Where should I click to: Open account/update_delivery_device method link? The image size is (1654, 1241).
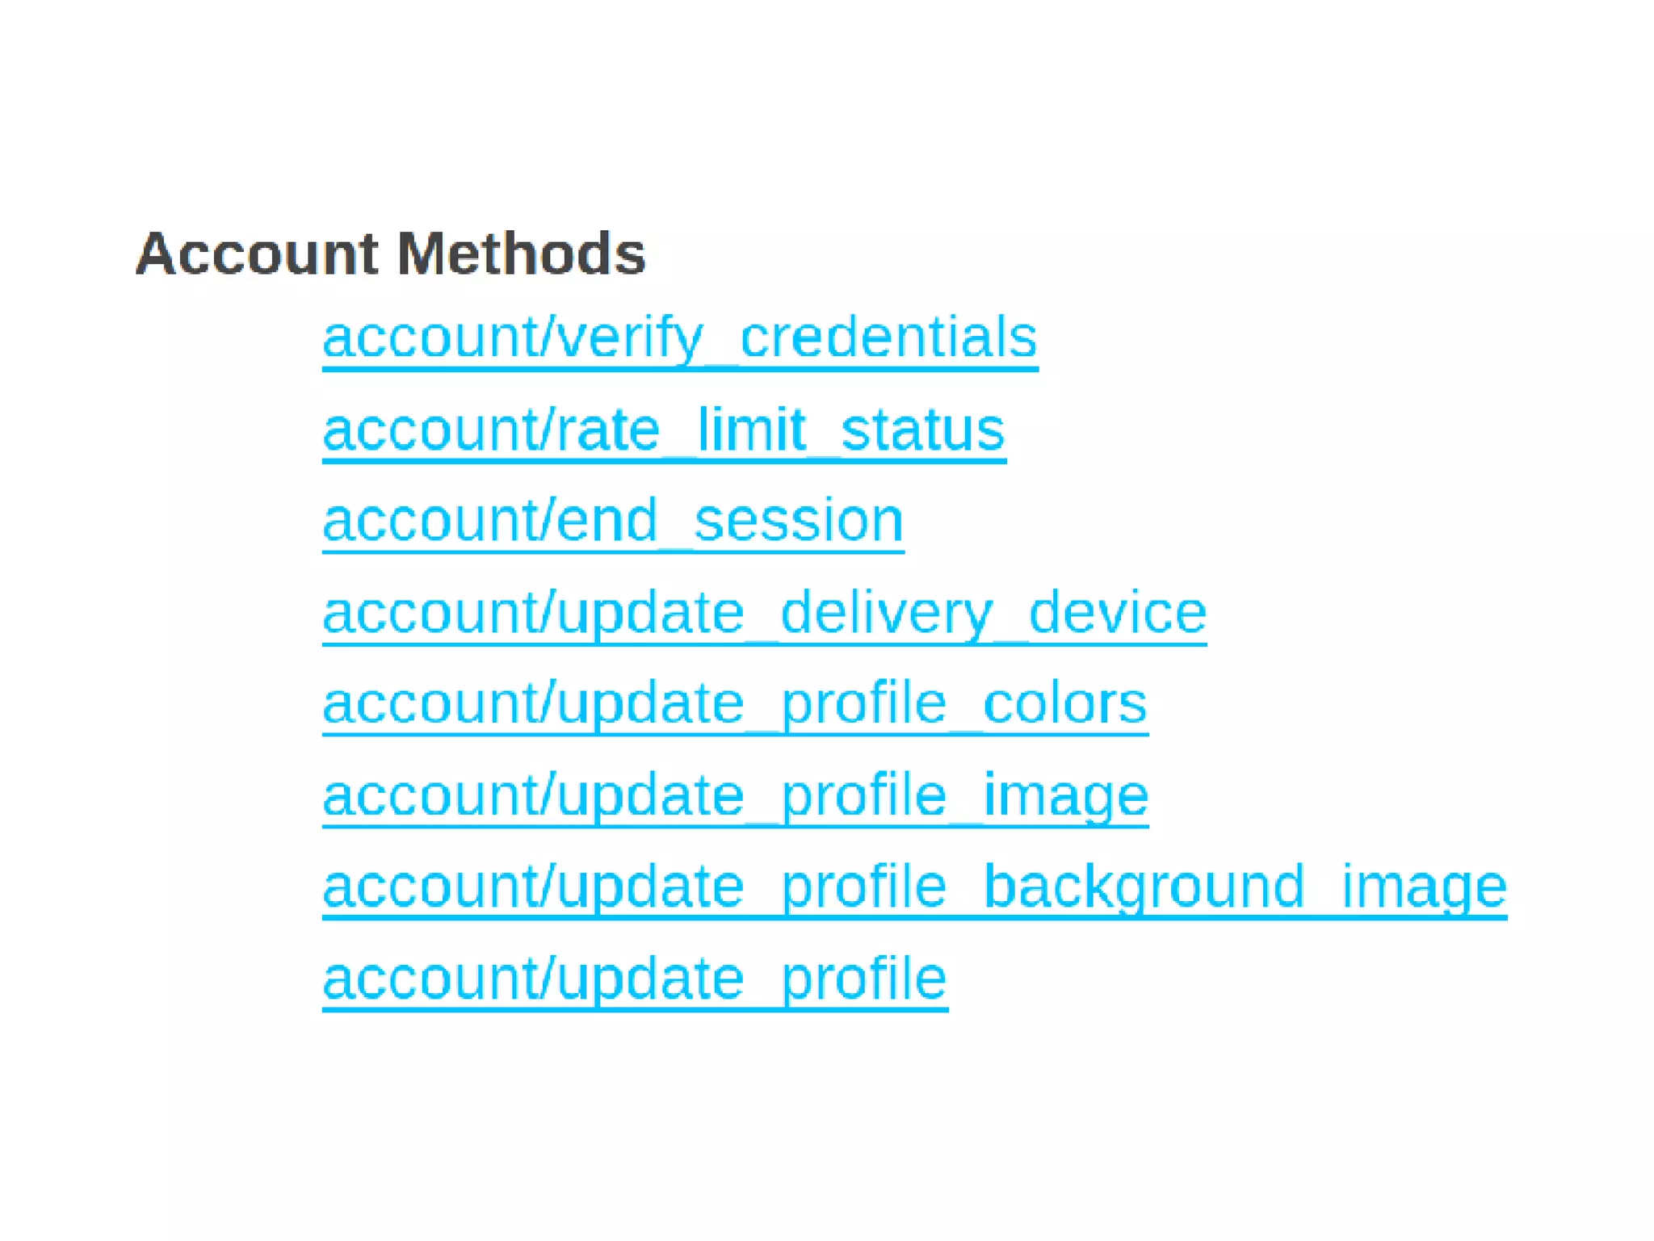coord(764,614)
